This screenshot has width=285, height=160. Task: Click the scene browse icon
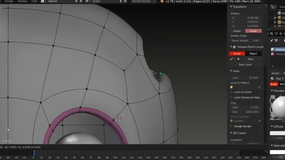coord(87,1)
